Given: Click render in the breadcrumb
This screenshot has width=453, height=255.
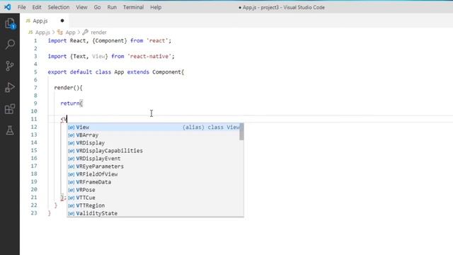Looking at the screenshot, I should click(98, 33).
